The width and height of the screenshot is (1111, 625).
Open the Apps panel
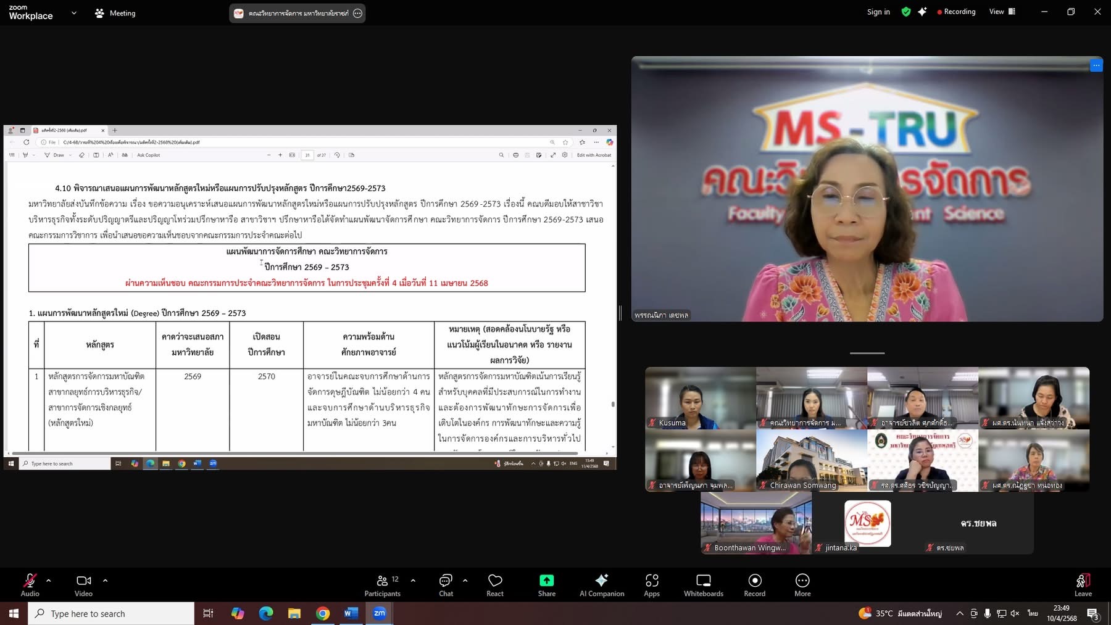[651, 585]
